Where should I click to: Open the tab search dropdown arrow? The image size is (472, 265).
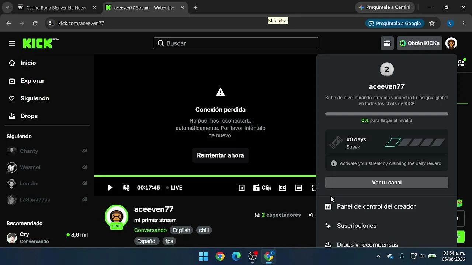coord(7,7)
